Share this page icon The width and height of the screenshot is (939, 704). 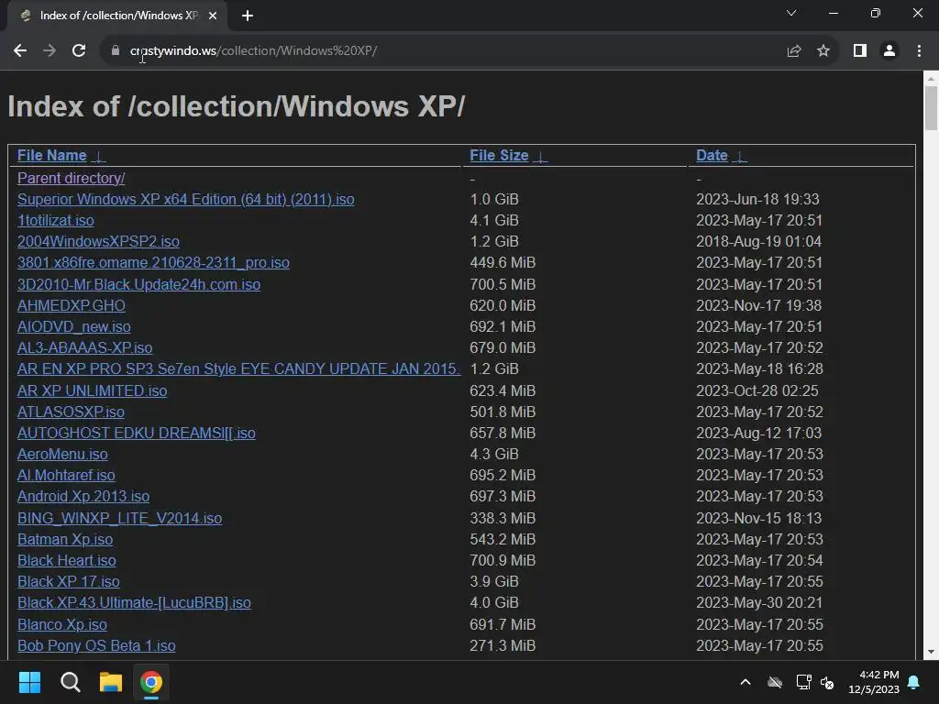tap(794, 51)
